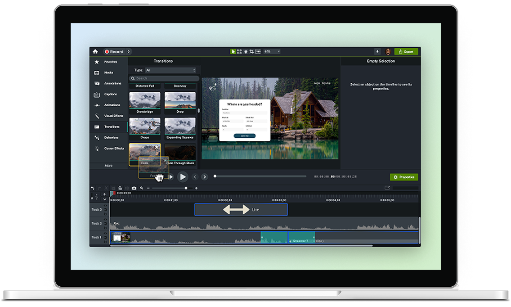Toggle favorite star on Fade transition
This screenshot has width=511, height=307.
click(x=157, y=147)
